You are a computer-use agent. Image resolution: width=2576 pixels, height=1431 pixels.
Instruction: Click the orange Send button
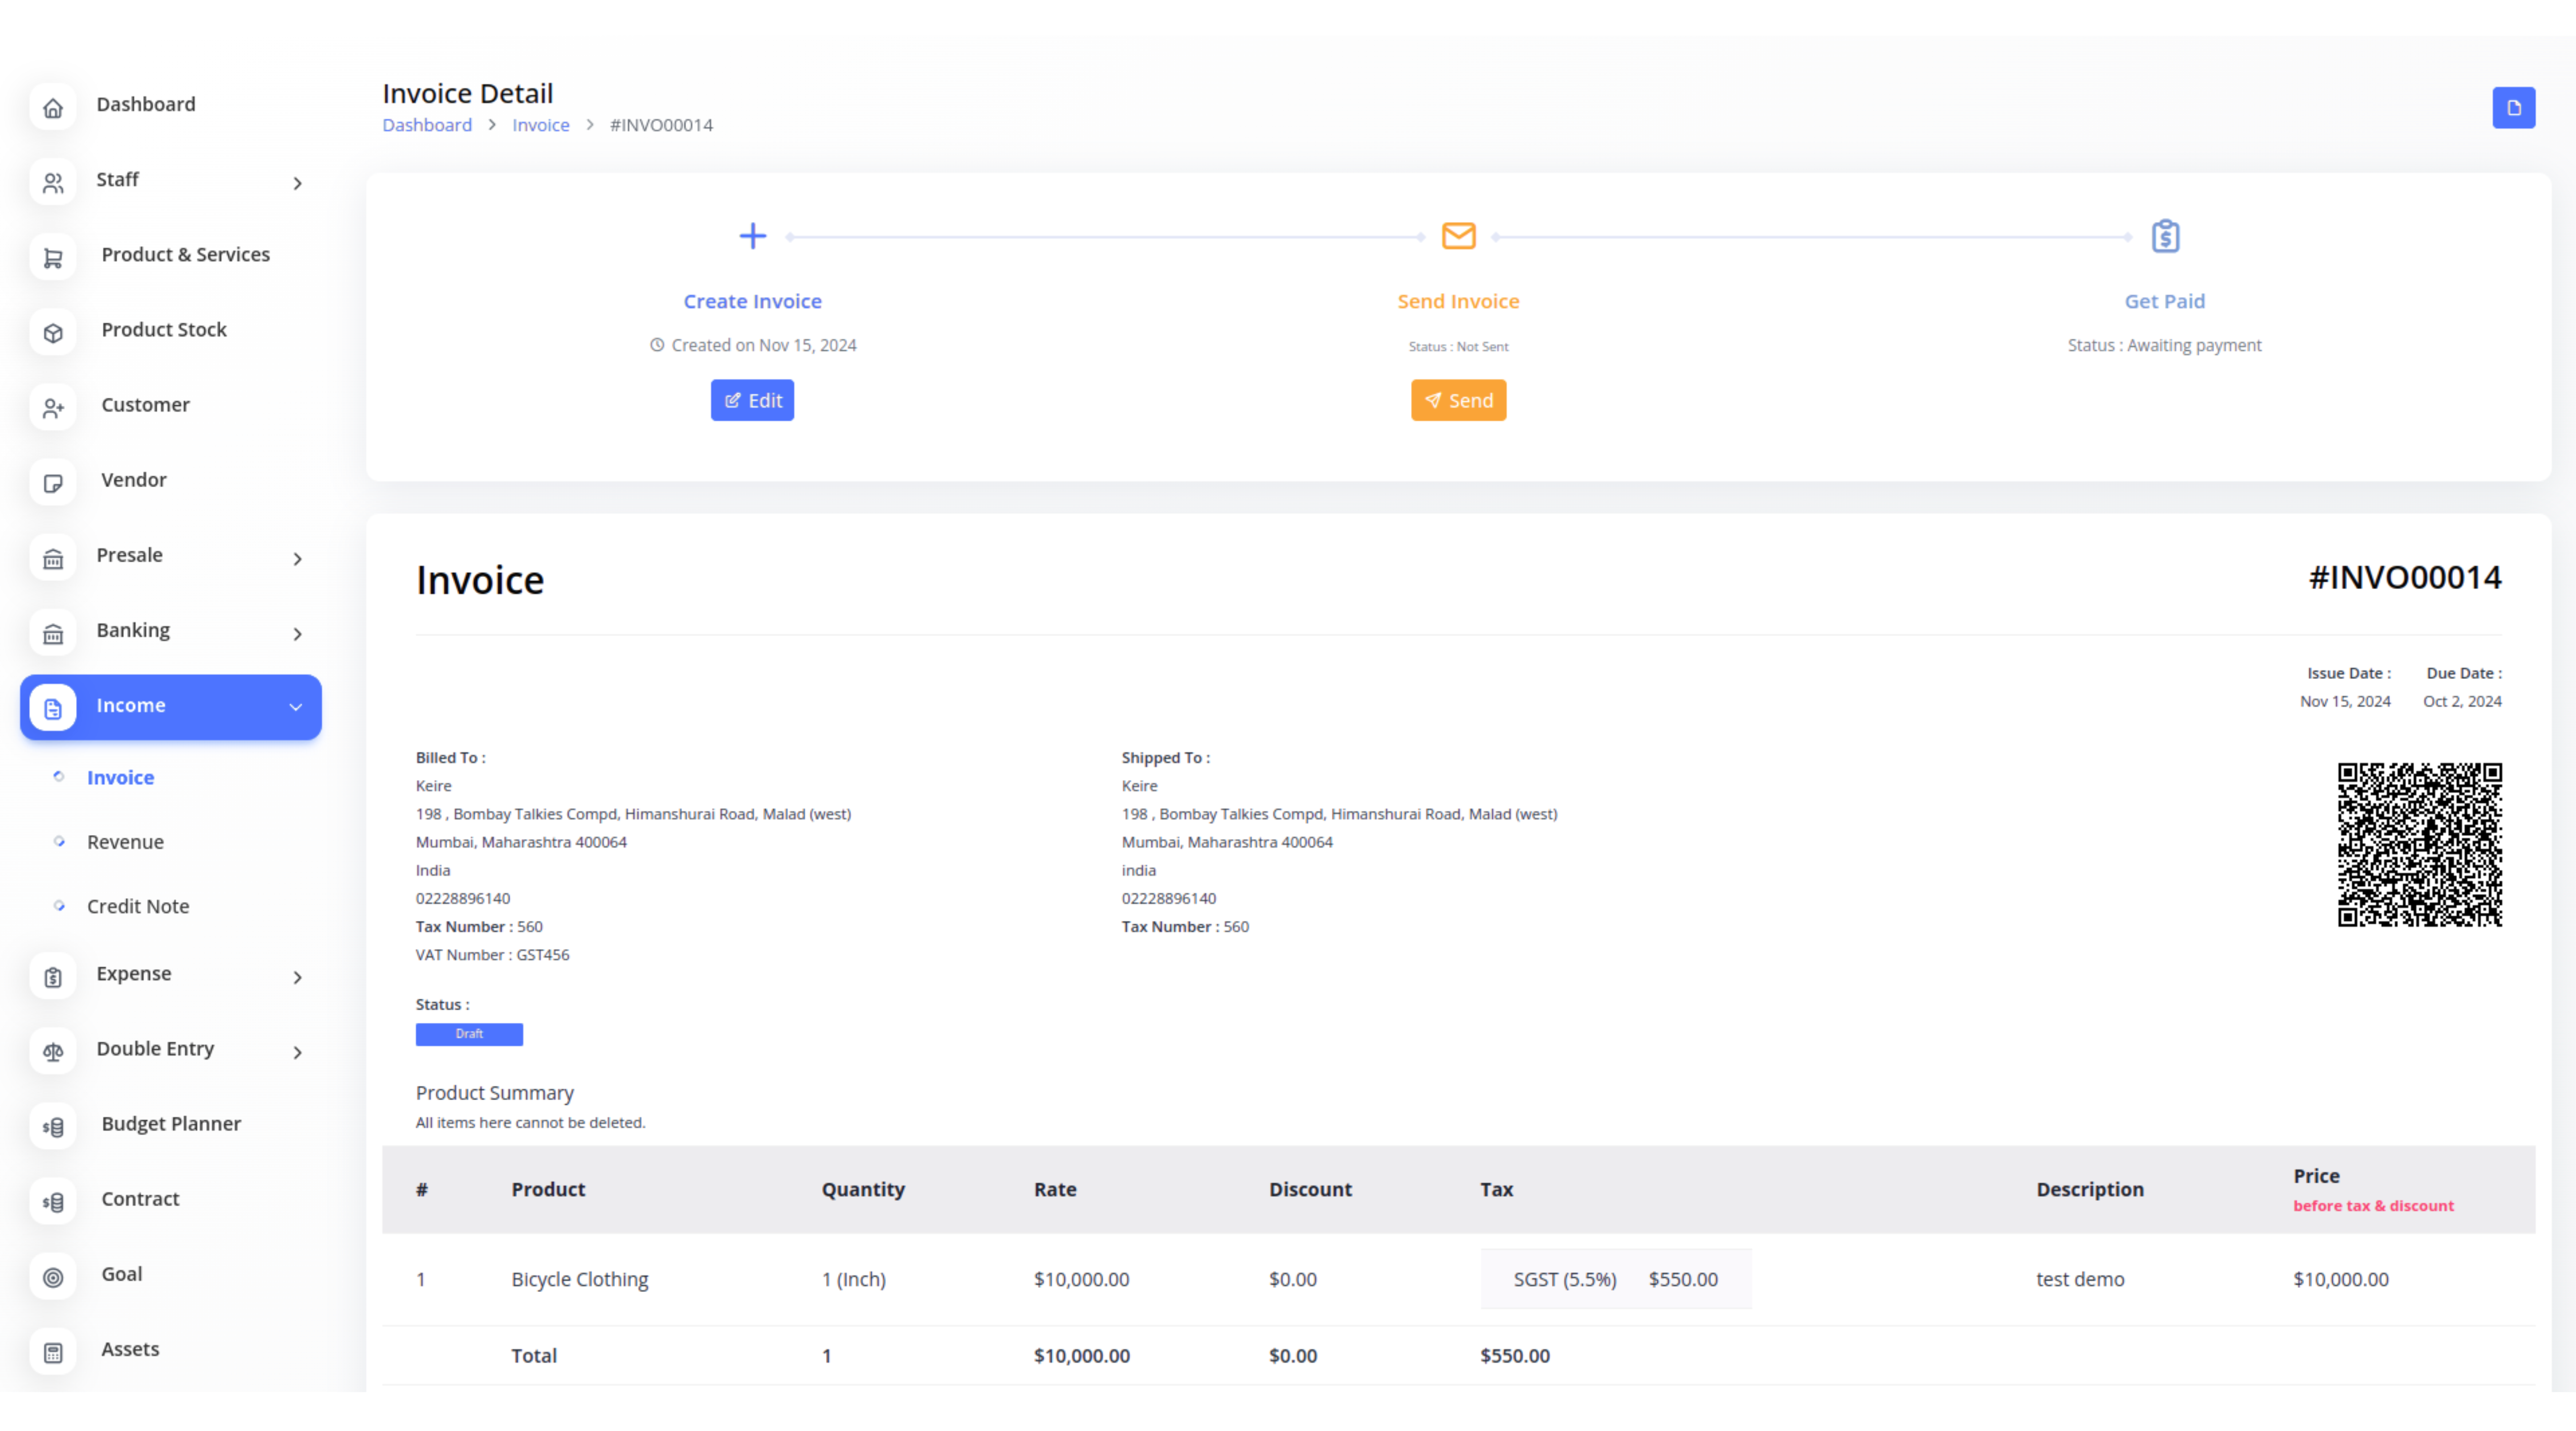pyautogui.click(x=1458, y=400)
